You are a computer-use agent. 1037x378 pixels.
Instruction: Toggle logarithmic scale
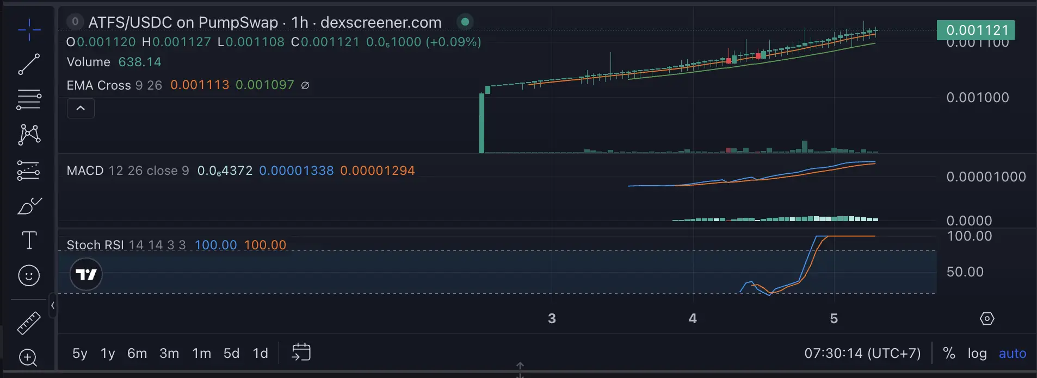pyautogui.click(x=977, y=353)
